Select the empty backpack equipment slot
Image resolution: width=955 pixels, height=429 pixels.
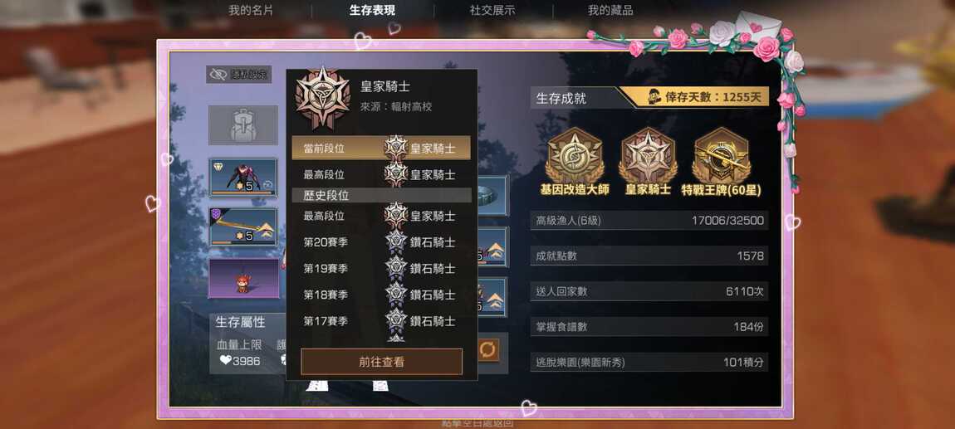click(x=243, y=124)
